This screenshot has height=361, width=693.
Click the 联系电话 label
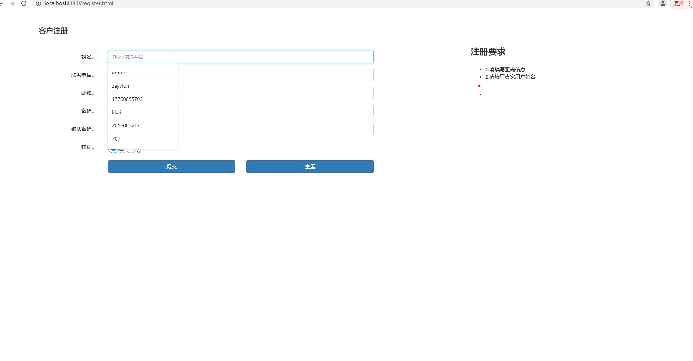(x=83, y=75)
